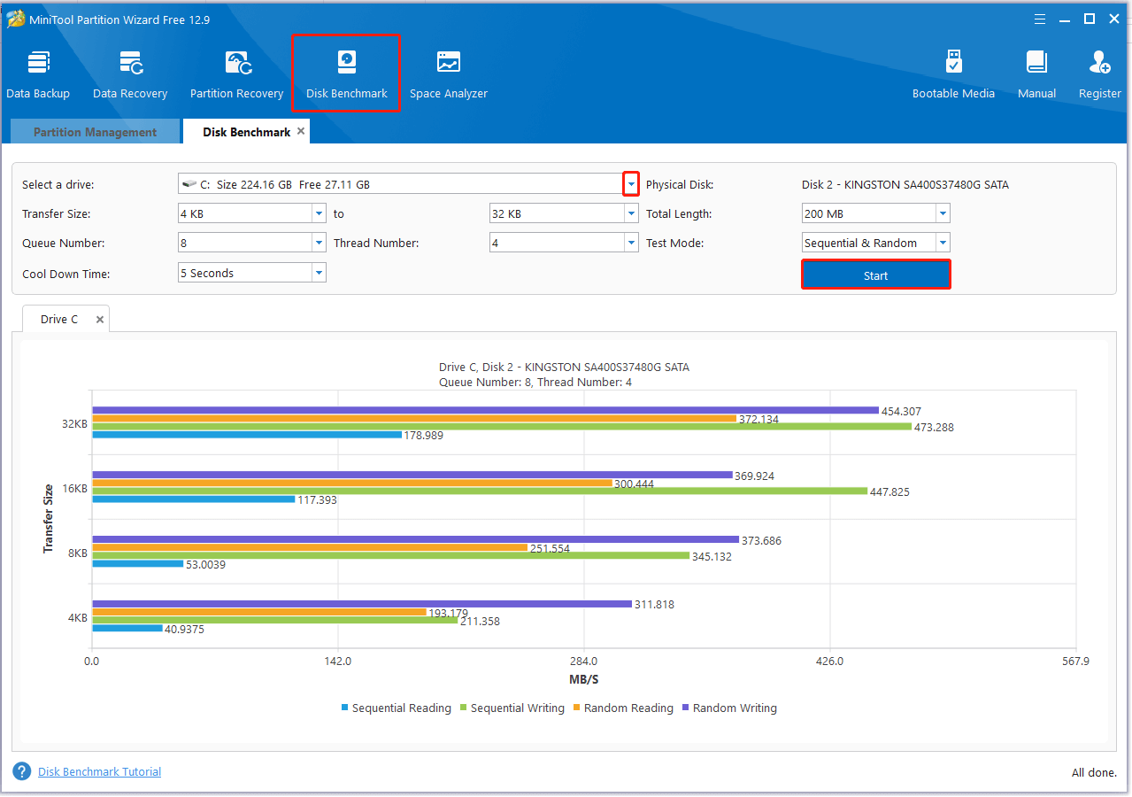1132x797 pixels.
Task: Expand the Total Length 200 MB dropdown
Action: (943, 214)
